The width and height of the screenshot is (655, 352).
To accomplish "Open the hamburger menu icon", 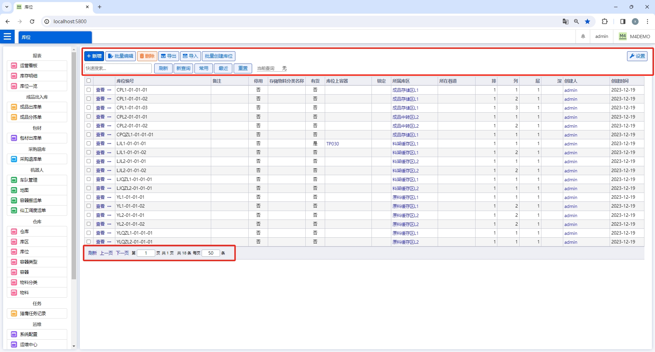I will pos(7,37).
